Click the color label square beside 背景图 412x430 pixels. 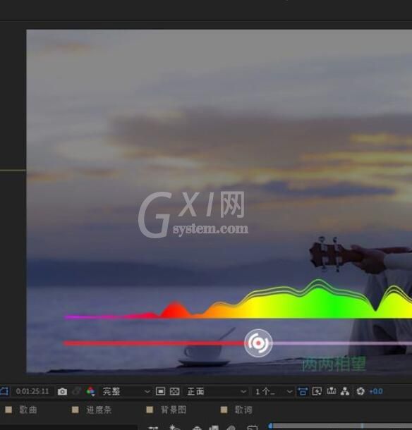tap(150, 410)
